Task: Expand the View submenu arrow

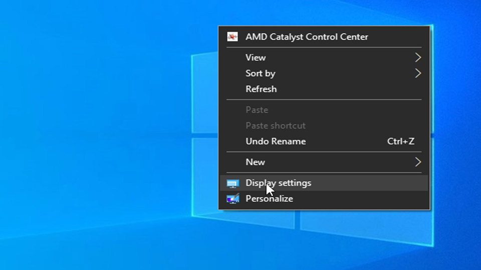Action: (418, 57)
